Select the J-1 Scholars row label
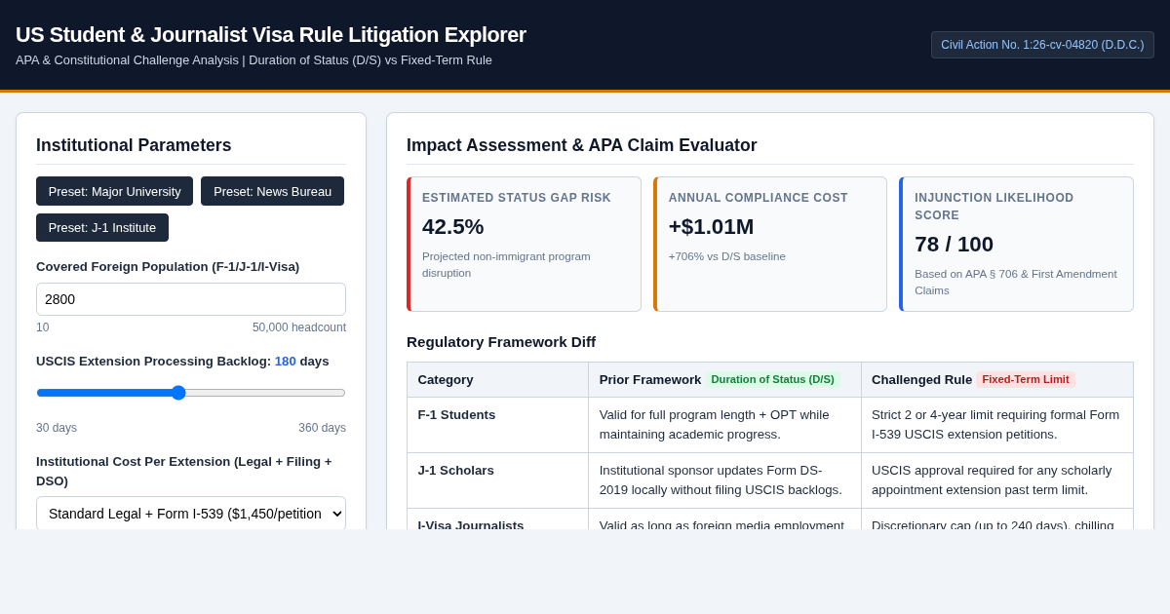The image size is (1170, 614). [455, 470]
